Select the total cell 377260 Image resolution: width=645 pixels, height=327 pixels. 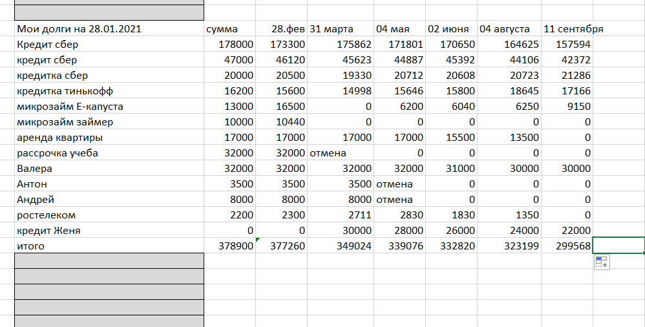(281, 246)
